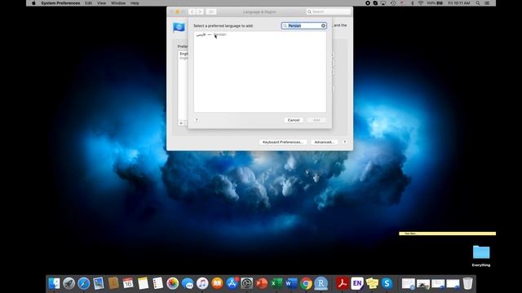The width and height of the screenshot is (522, 293).
Task: Open Language & Region help near Advanced button
Action: tap(345, 142)
